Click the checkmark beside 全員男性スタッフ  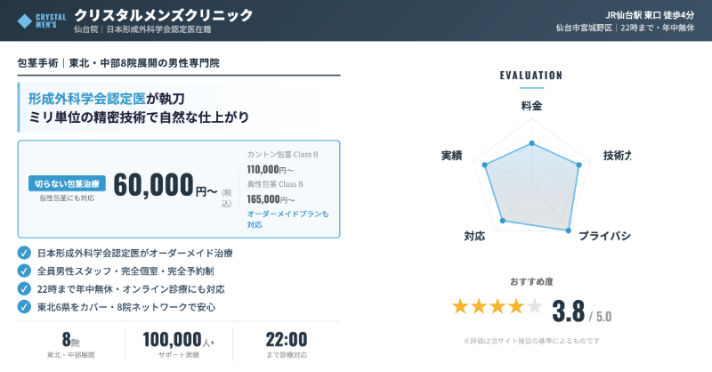pyautogui.click(x=24, y=271)
